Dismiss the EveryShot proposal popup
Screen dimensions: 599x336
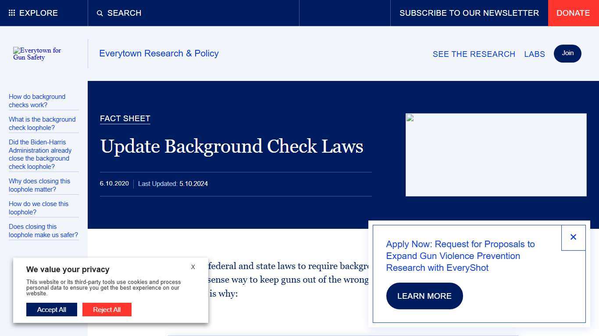click(573, 237)
